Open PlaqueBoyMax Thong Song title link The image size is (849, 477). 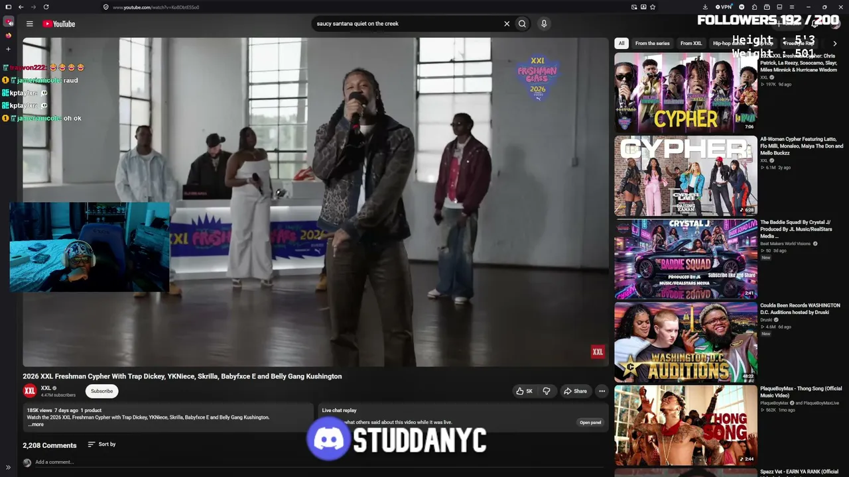point(801,392)
